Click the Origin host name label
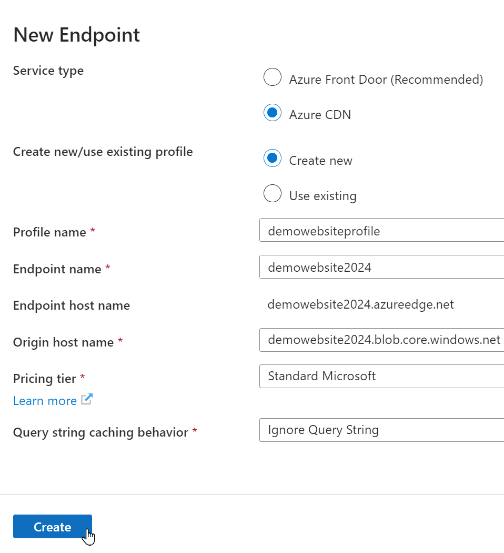Image resolution: width=504 pixels, height=553 pixels. click(63, 342)
